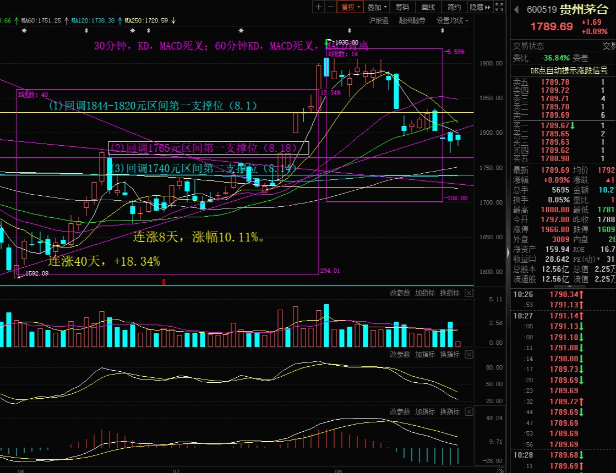Open the 复权 adjustment dropdown
The width and height of the screenshot is (616, 473).
350,7
